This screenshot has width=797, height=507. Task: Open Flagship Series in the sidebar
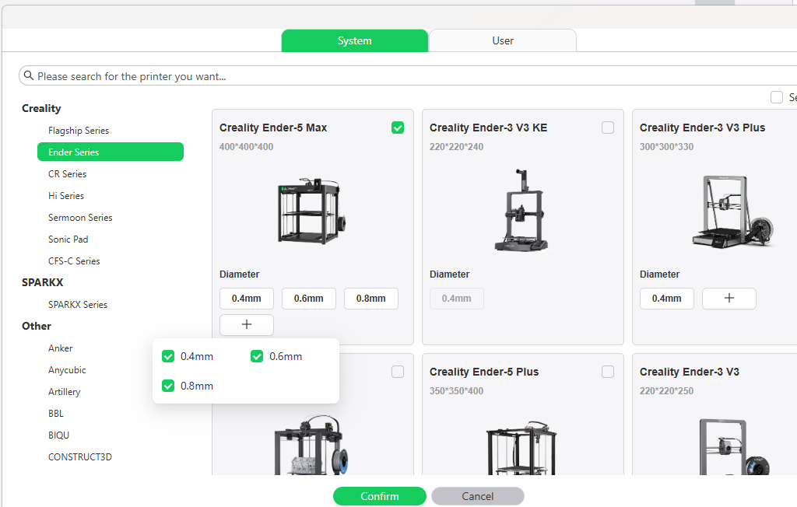click(x=79, y=131)
